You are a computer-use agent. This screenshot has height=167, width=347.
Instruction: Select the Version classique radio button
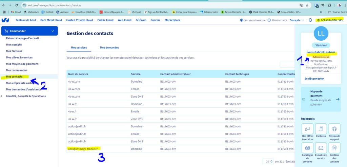(x=241, y=20)
